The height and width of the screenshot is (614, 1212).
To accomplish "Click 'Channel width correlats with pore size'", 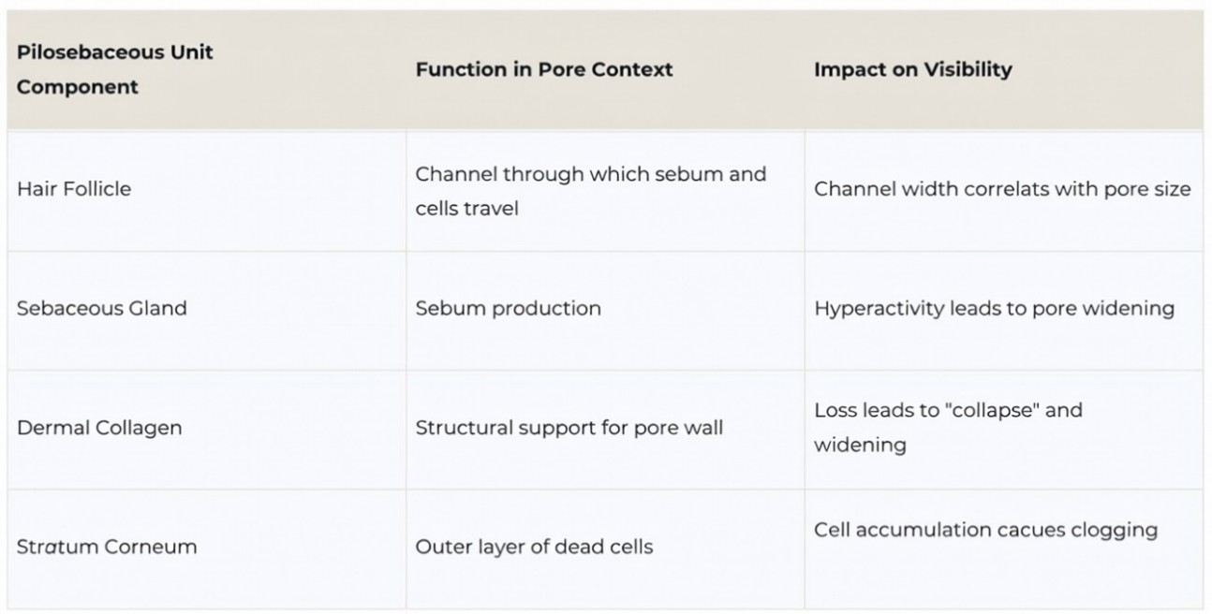I will click(1001, 189).
